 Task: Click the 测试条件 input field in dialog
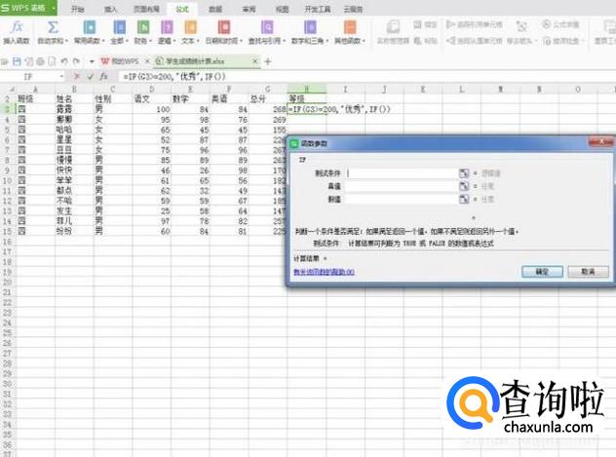click(402, 173)
